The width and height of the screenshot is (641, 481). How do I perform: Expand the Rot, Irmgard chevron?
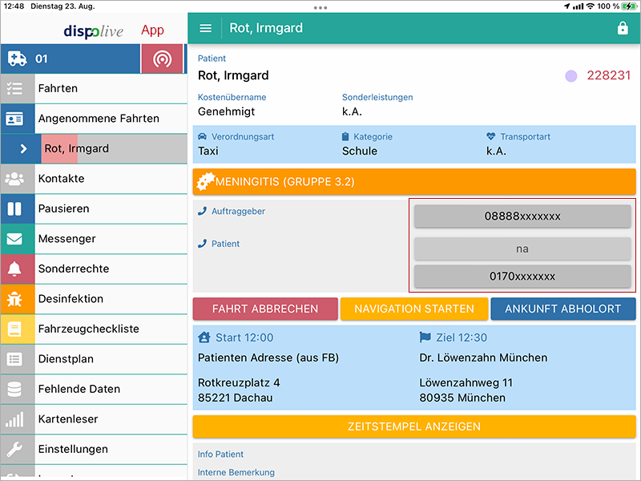[23, 148]
